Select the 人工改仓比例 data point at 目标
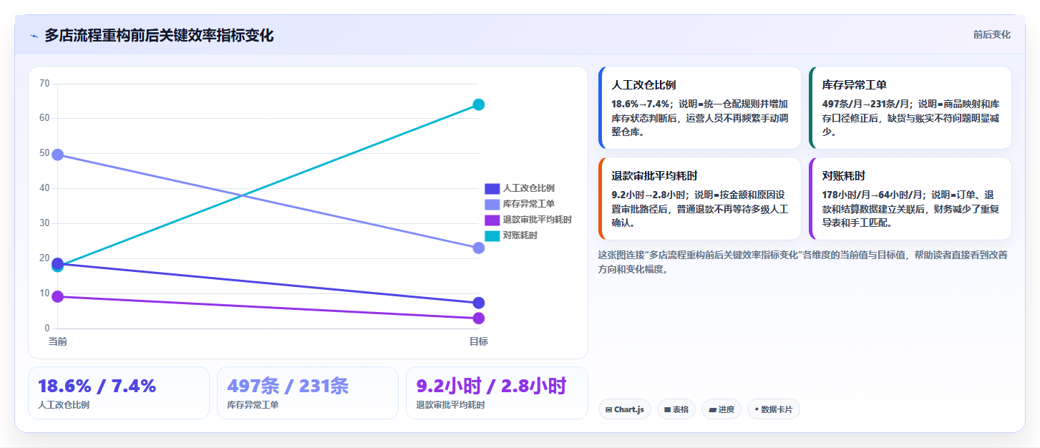 click(x=479, y=303)
